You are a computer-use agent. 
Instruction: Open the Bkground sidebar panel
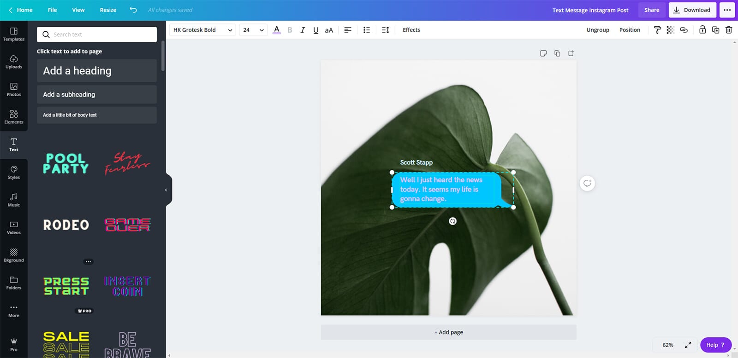[14, 255]
